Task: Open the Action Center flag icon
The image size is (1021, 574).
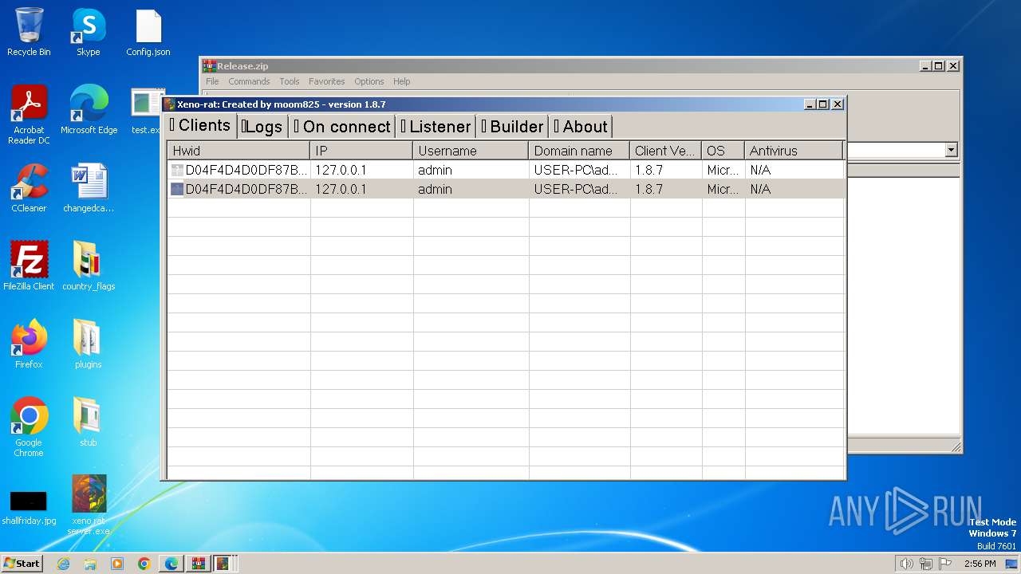Action: point(946,564)
